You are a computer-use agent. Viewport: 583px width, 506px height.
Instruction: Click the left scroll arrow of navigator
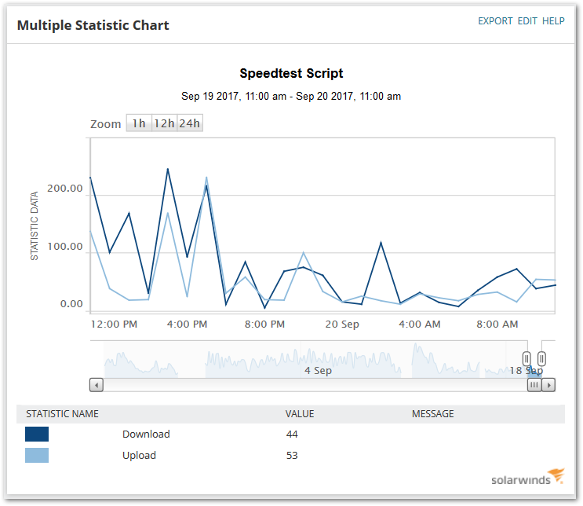97,385
